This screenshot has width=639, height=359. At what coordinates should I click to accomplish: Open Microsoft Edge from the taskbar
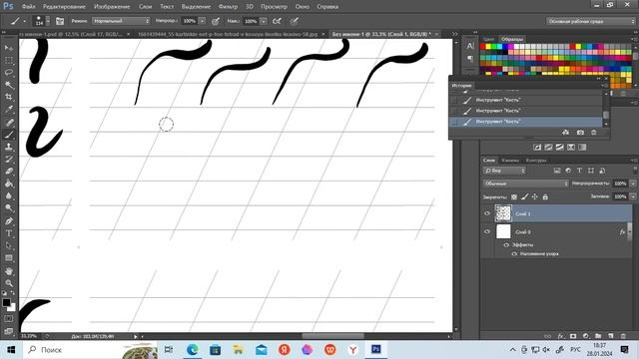192,350
